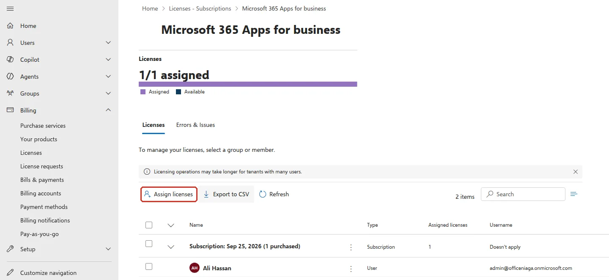The height and width of the screenshot is (280, 609).
Task: Toggle the hamburger navigation menu
Action: (11, 8)
